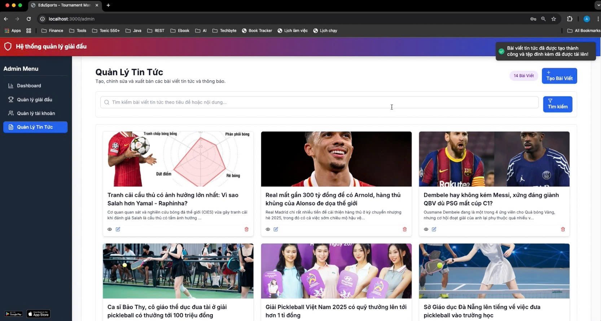This screenshot has width=601, height=321.
Task: Go back in browser history
Action: click(6, 19)
